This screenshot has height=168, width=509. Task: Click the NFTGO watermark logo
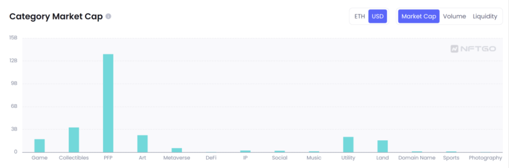(473, 49)
